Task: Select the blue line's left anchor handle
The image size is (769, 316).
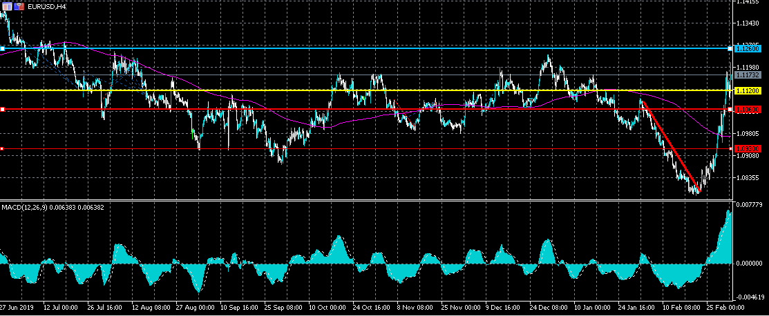Action: click(x=3, y=49)
